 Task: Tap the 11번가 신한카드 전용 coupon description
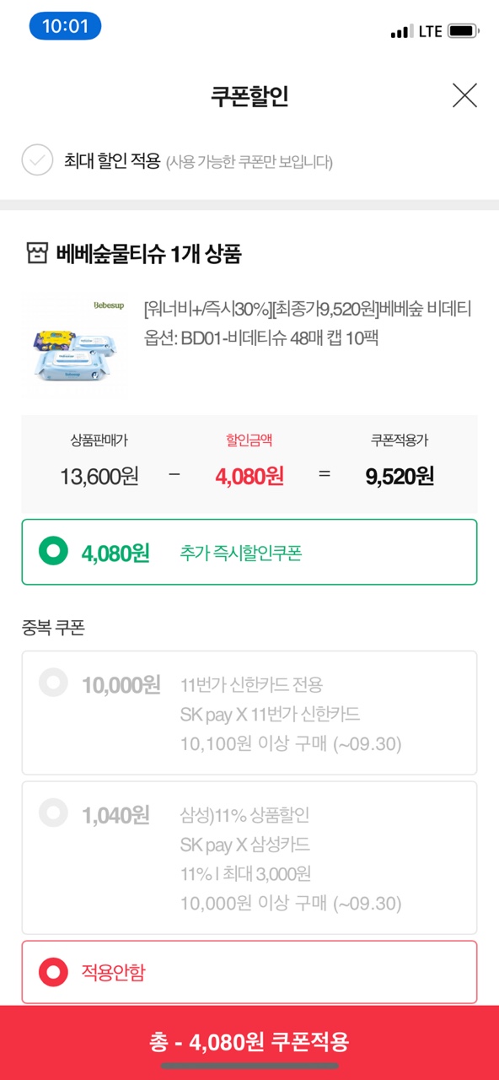click(251, 684)
